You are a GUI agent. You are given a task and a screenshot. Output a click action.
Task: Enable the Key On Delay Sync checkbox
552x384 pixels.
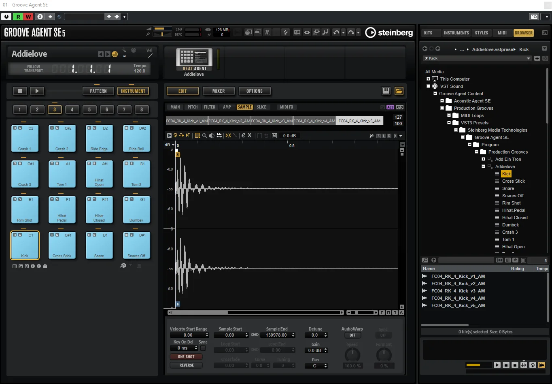(203, 348)
